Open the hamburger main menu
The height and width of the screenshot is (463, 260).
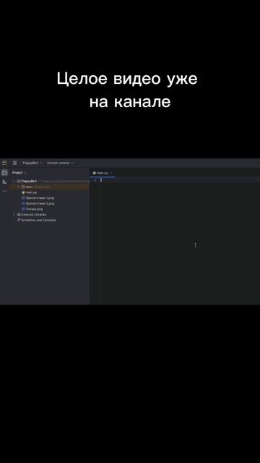14,163
